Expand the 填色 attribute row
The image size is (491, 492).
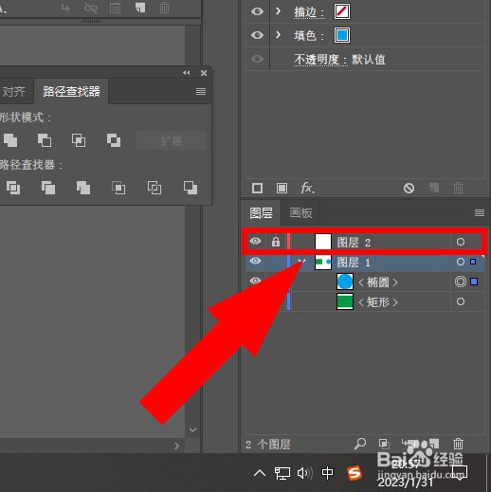[278, 34]
